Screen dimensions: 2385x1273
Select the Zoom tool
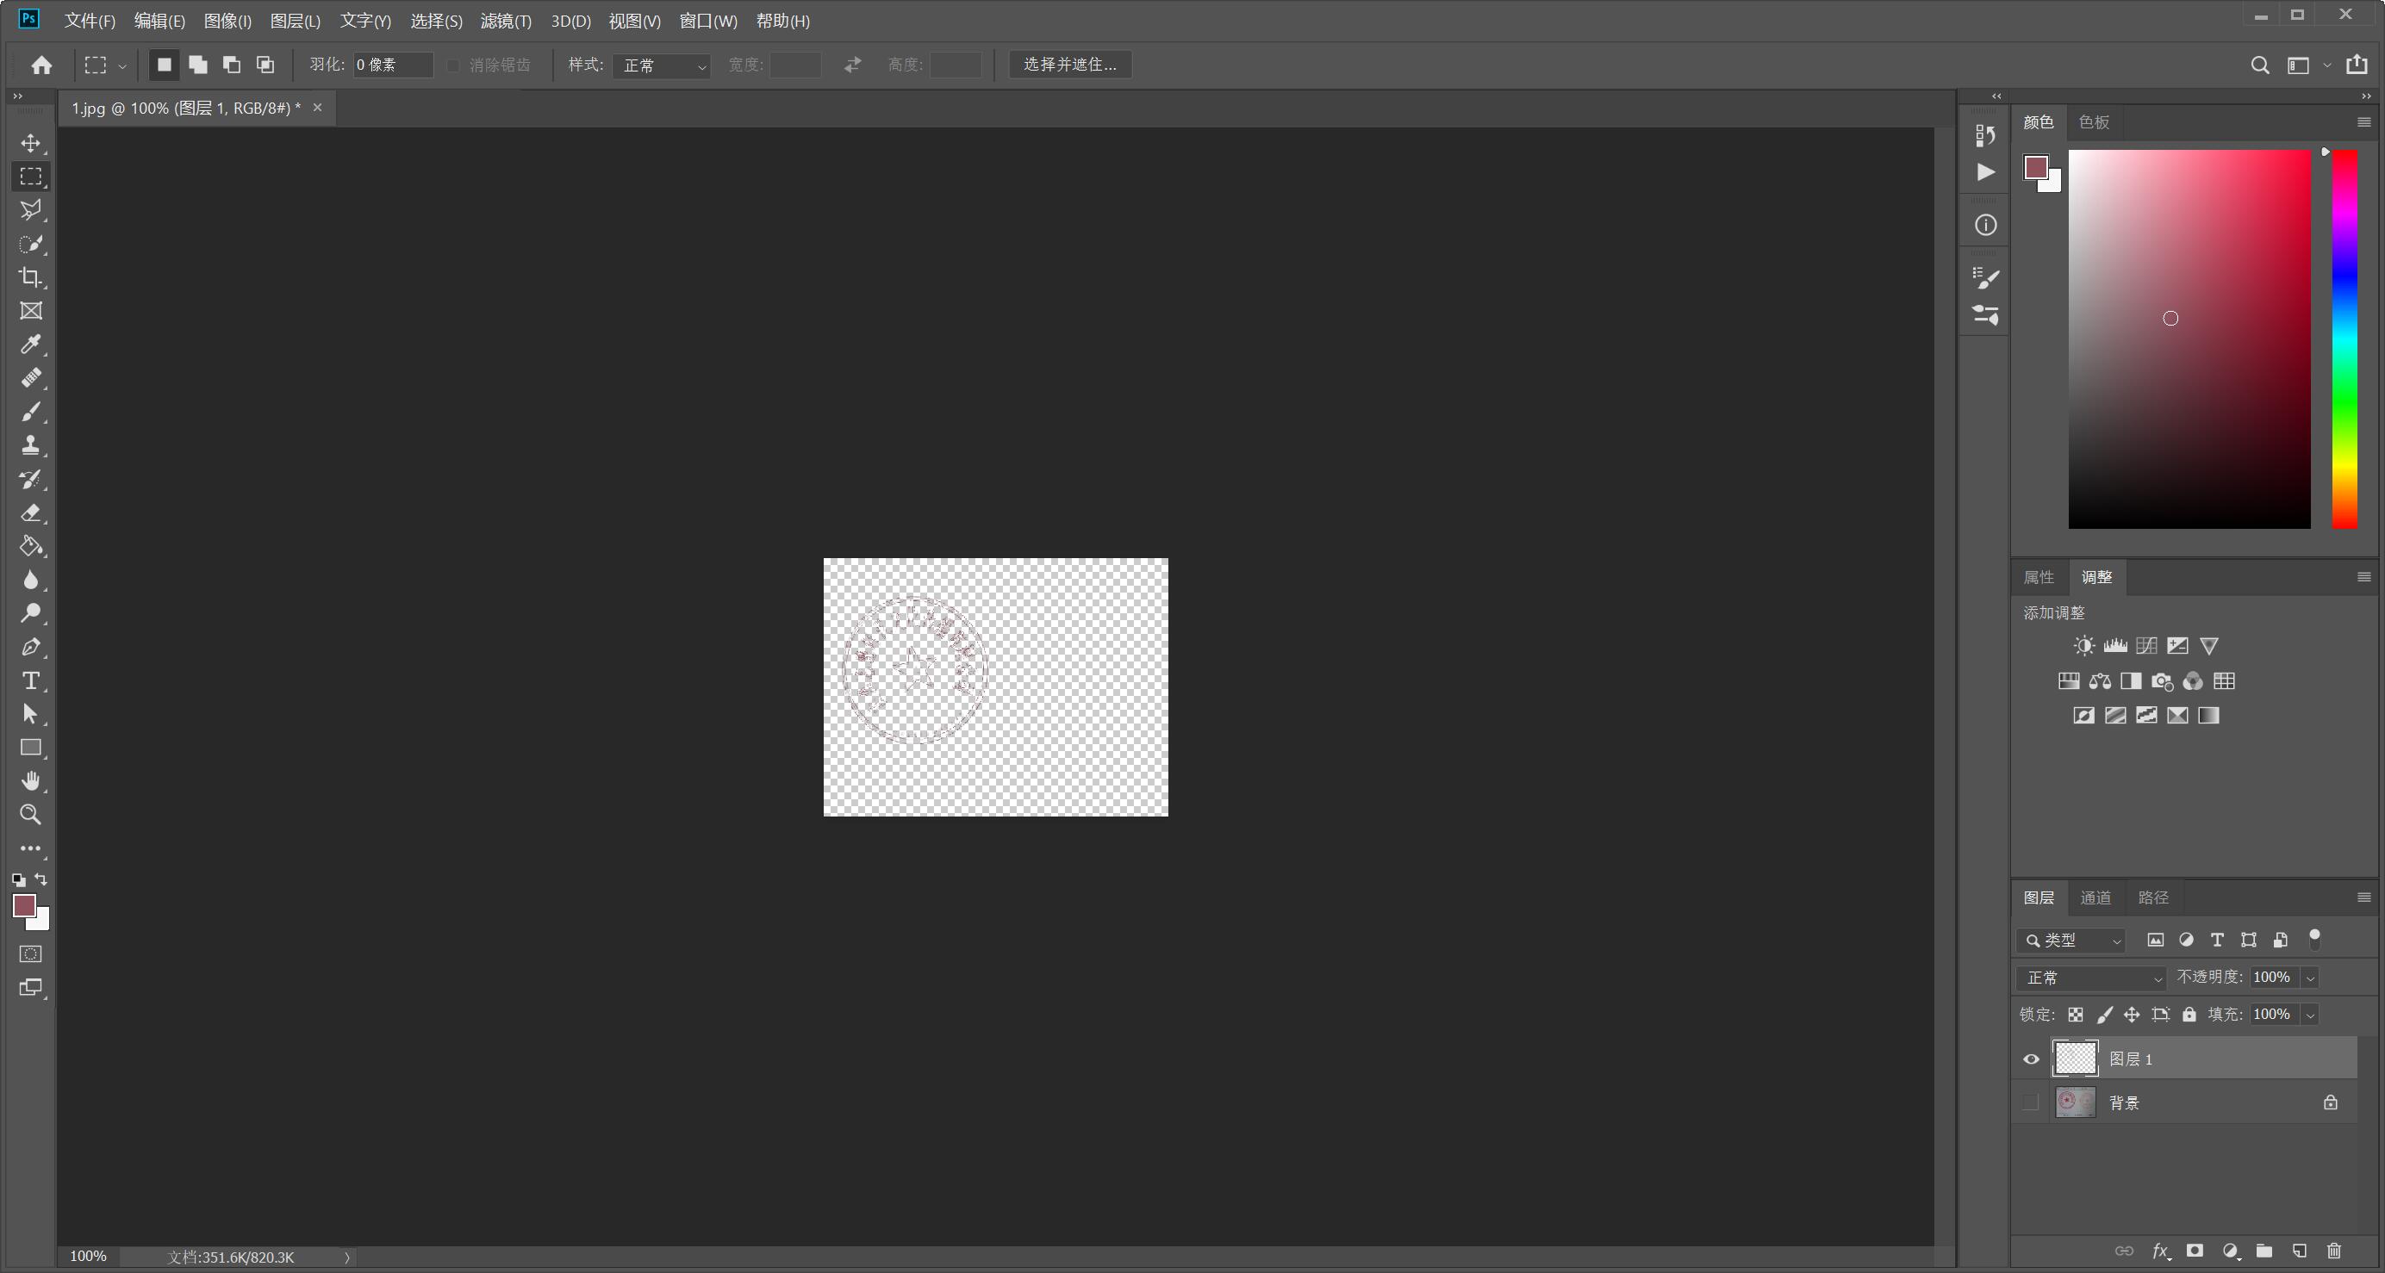coord(30,815)
